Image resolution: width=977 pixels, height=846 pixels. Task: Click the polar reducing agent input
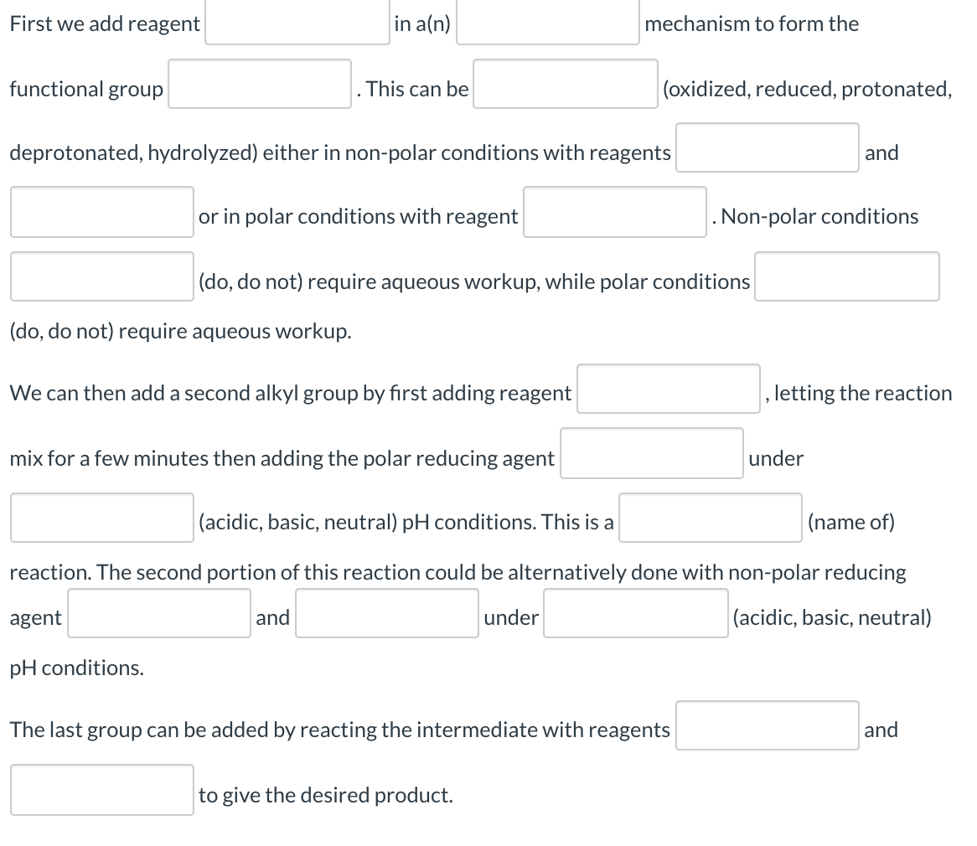(x=651, y=453)
